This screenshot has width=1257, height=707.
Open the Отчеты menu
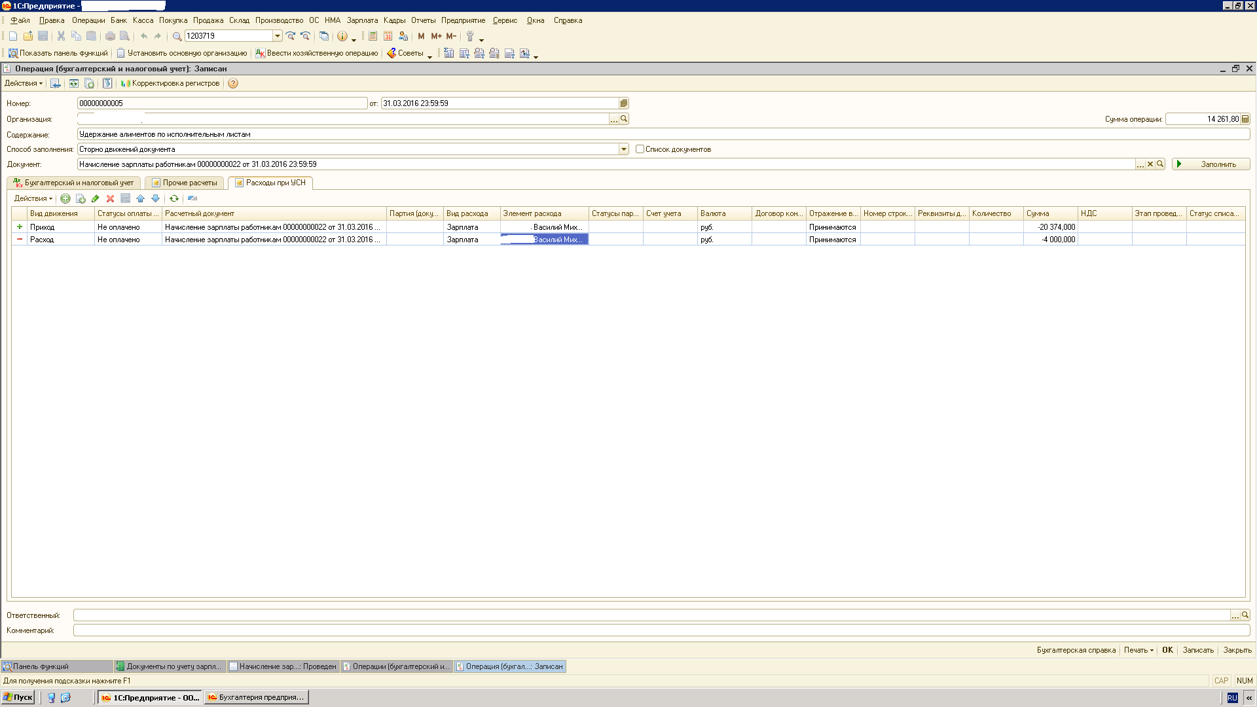point(423,20)
